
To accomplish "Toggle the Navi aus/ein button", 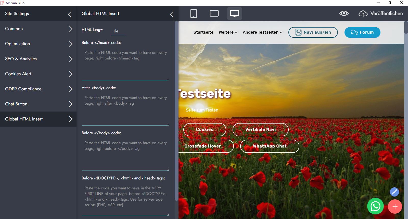I will tap(313, 32).
